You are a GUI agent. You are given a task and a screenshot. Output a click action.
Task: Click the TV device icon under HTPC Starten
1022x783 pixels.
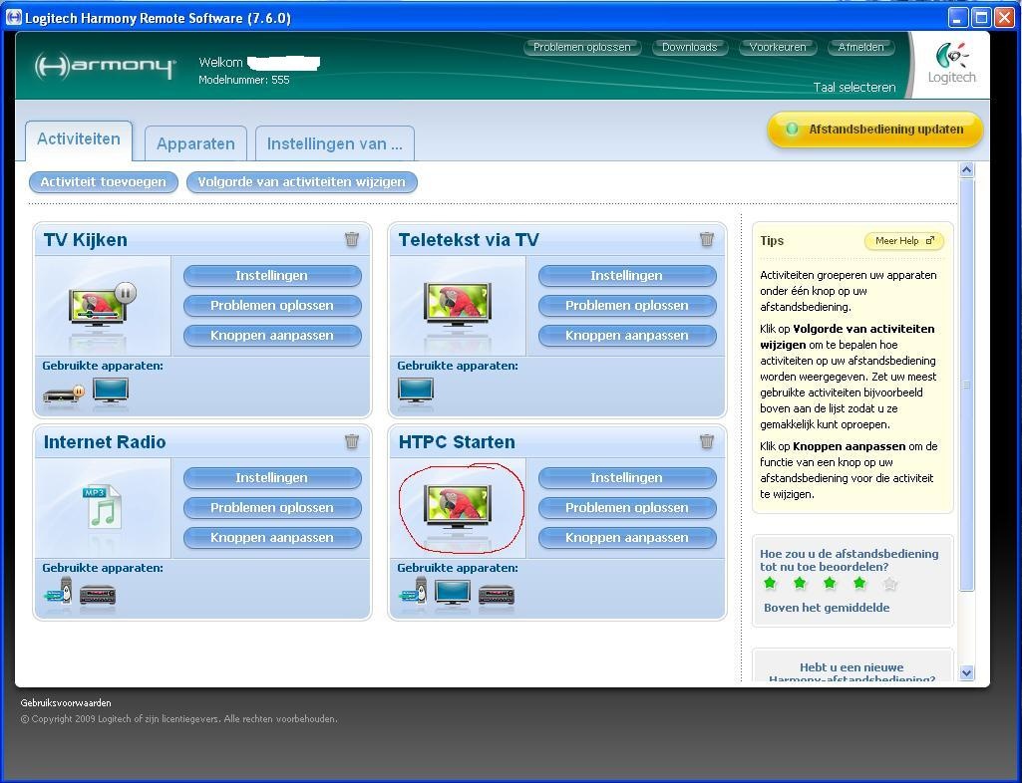453,593
